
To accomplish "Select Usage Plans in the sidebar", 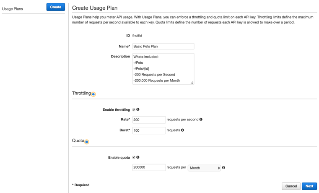I will (x=13, y=9).
